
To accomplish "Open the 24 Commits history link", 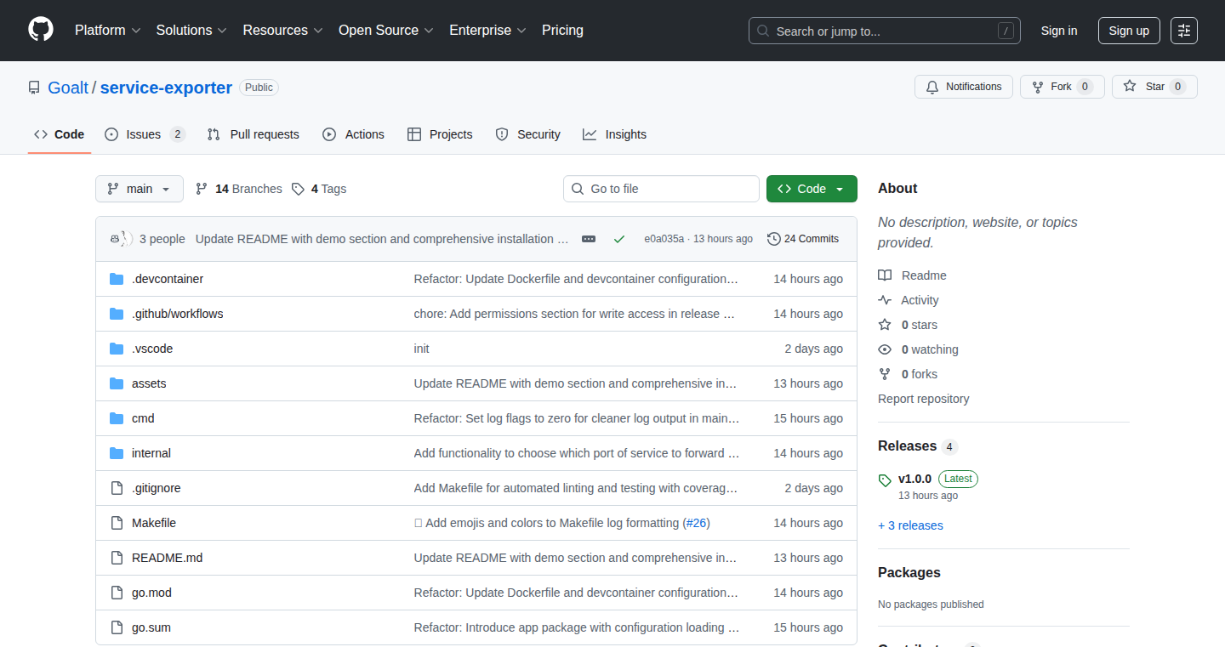I will 803,239.
